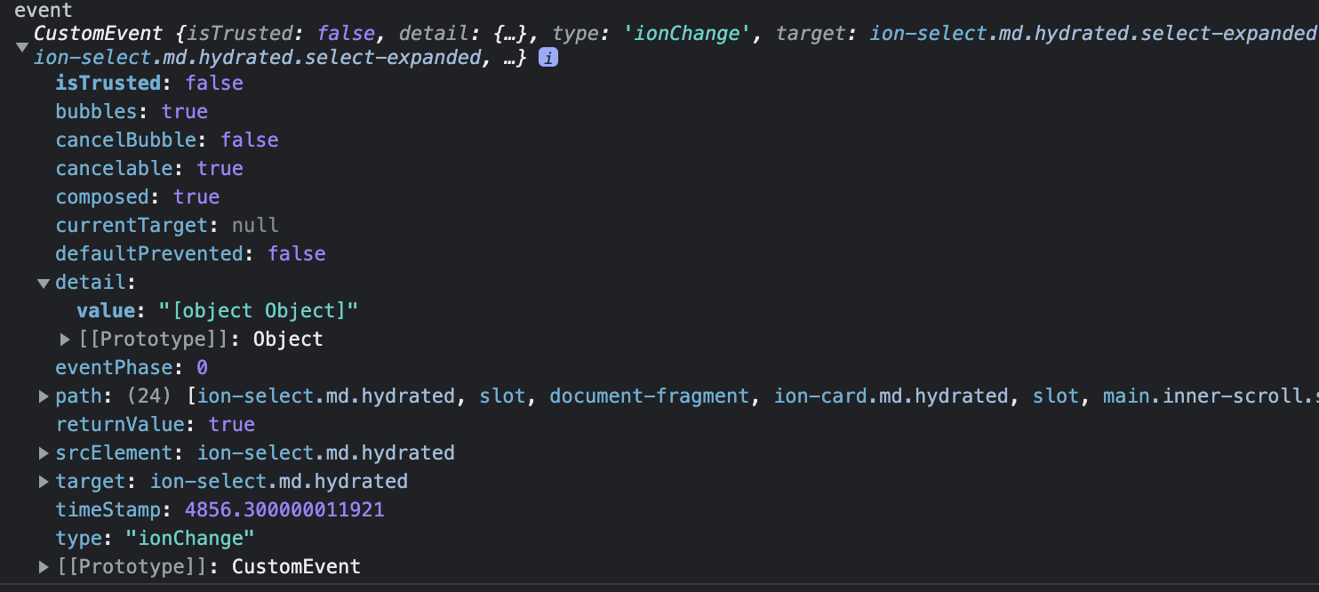The image size is (1319, 592).
Task: Click the info badge icon after CustomEvent summary
Action: [548, 59]
